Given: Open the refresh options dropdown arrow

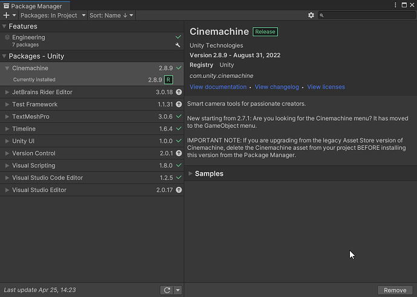Looking at the screenshot, I should (178, 290).
